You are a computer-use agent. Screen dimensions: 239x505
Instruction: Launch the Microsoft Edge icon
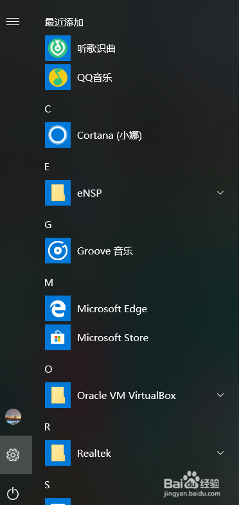pos(58,308)
